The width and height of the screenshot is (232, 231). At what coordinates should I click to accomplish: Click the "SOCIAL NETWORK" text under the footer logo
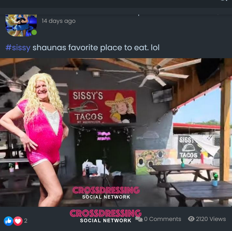point(105,221)
